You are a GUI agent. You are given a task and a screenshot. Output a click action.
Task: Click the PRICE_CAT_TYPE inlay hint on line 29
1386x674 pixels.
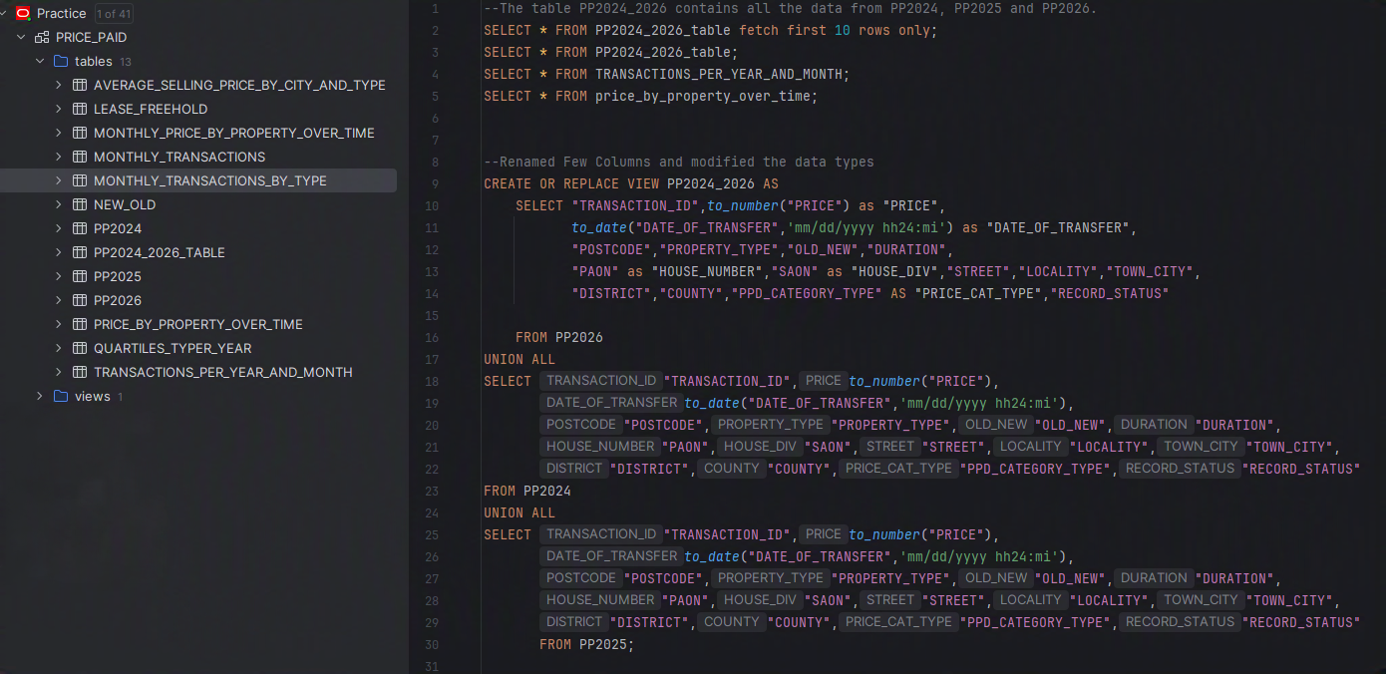pos(898,621)
